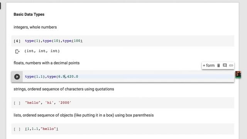
Task: Open cell comment icon in toolbar
Action: pos(225,65)
